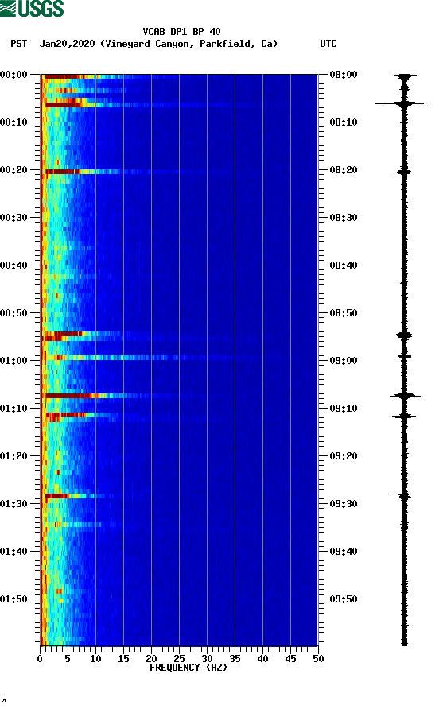The width and height of the screenshot is (439, 709).
Task: Click the '09:30' UTC time label
Action: (344, 504)
